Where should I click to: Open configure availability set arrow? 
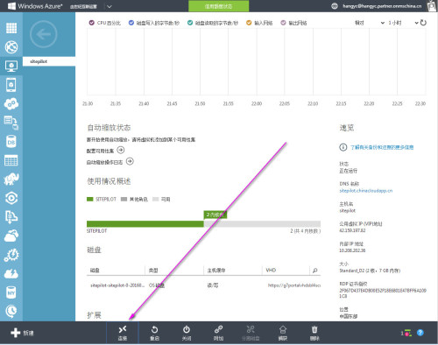coord(121,150)
